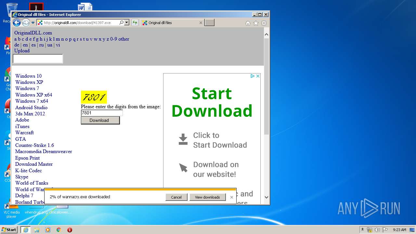Click the View downloads button

207,197
